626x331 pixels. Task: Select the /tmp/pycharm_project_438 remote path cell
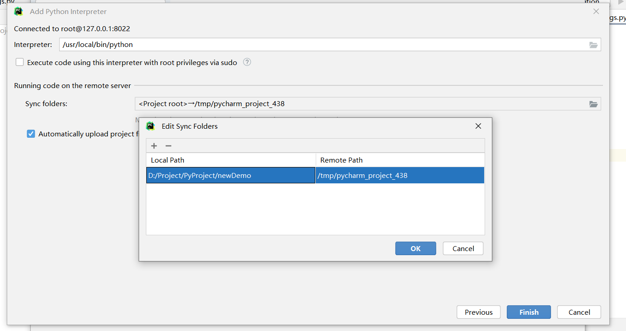[x=400, y=176]
